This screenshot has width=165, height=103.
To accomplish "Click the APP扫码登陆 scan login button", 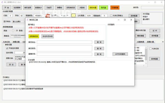I will (120, 54).
